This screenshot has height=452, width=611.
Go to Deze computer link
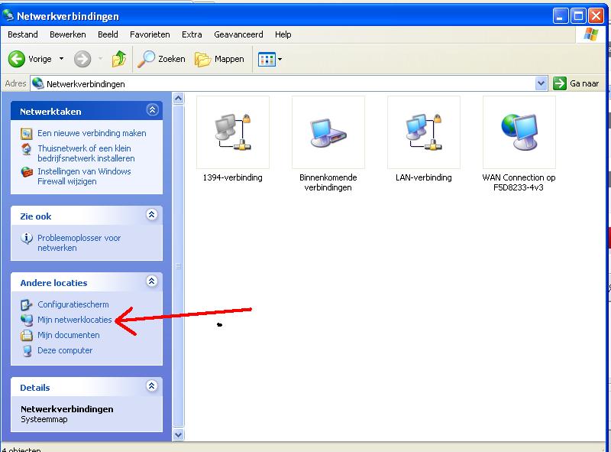(x=65, y=351)
